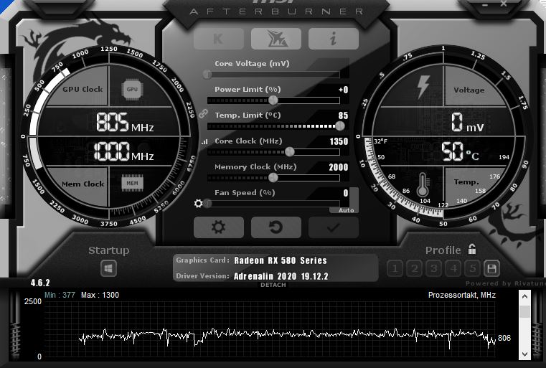Screen dimensions: 546x368
Task: Toggle the Startup Windows logo button
Action: click(x=108, y=269)
